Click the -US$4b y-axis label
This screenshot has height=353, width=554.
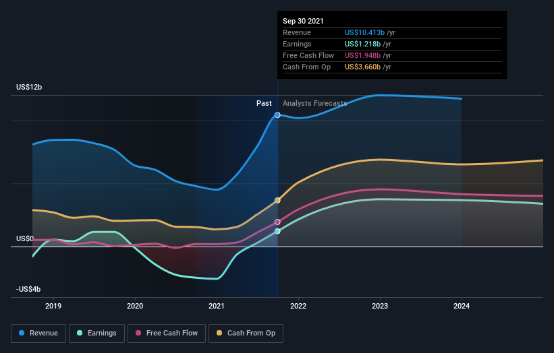pos(28,289)
